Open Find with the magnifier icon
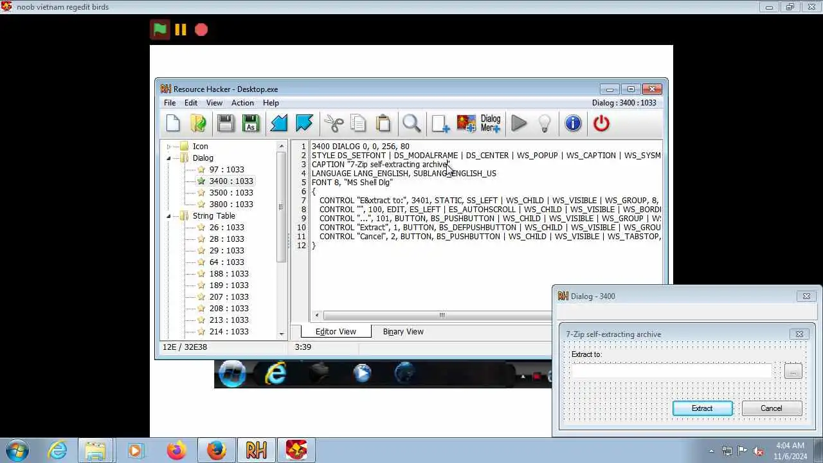The height and width of the screenshot is (463, 823). [x=411, y=123]
